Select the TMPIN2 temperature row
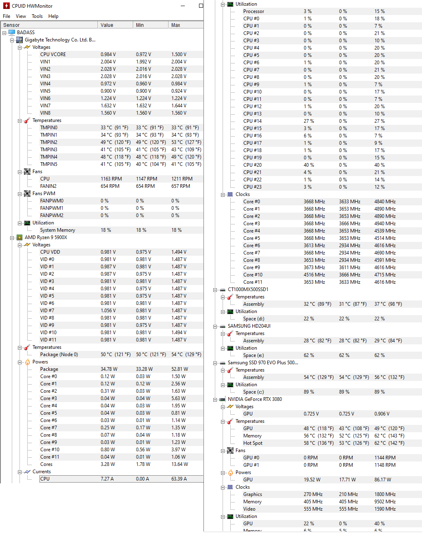Screen dimensions: 422x533 (121, 142)
